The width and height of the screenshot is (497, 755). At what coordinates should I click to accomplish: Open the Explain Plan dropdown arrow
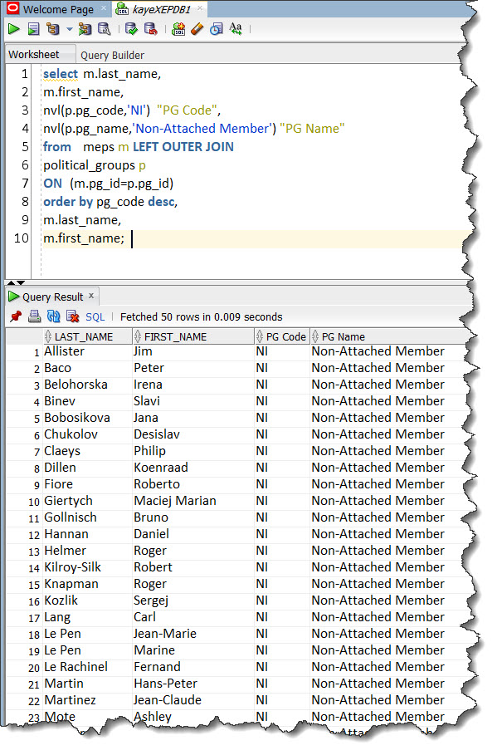[70, 29]
